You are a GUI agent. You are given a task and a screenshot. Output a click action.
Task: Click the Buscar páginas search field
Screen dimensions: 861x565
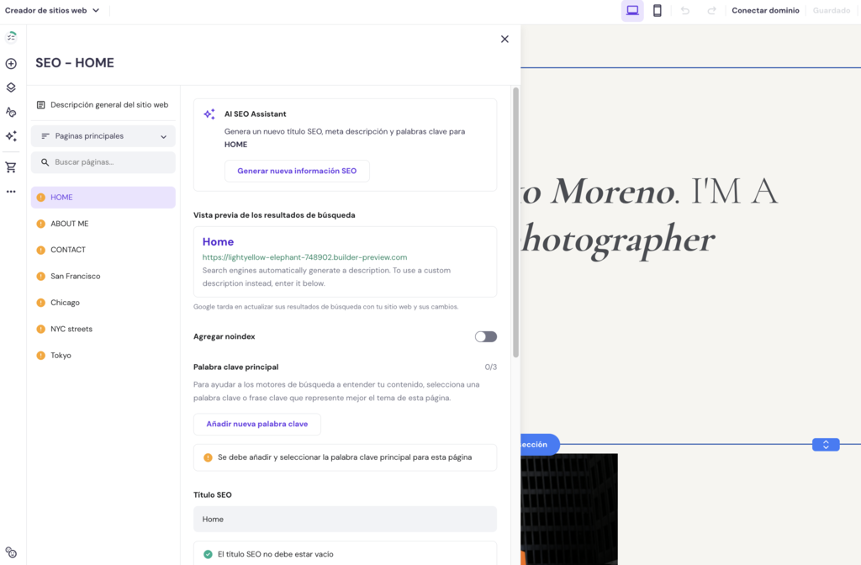pyautogui.click(x=103, y=161)
